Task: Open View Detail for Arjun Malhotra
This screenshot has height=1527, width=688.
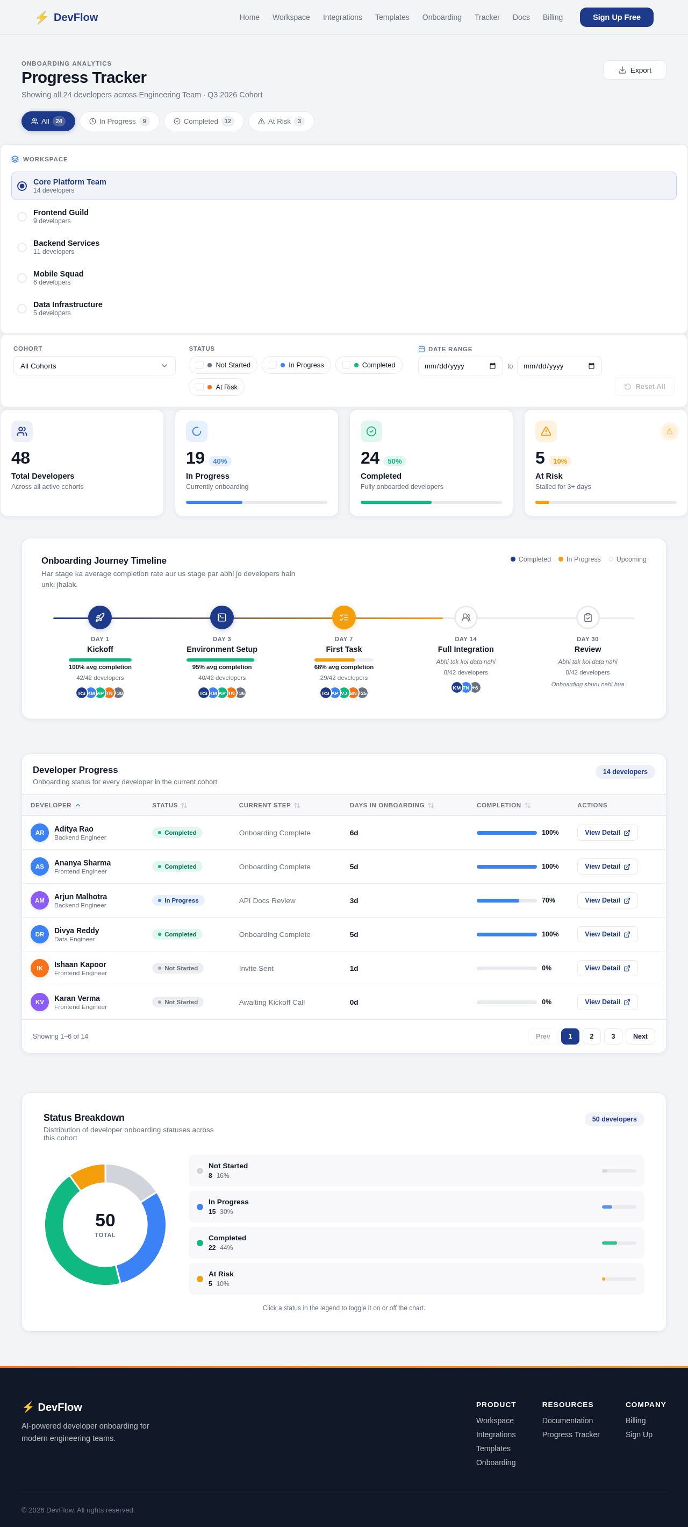Action: [x=607, y=900]
